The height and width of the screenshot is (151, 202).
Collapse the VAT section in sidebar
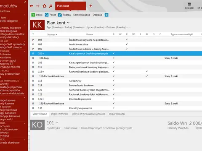point(25,41)
